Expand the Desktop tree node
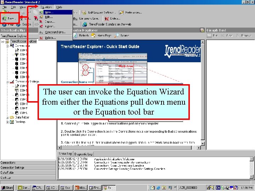The width and height of the screenshot is (255, 191). 7,122
